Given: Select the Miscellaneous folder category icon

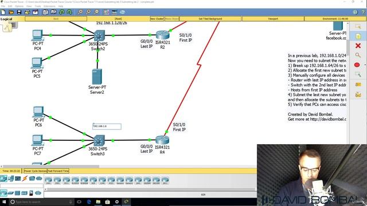Looking at the screenshot, I should [32, 179].
